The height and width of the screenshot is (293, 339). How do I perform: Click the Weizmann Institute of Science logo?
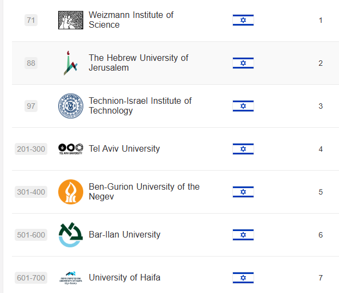[71, 20]
